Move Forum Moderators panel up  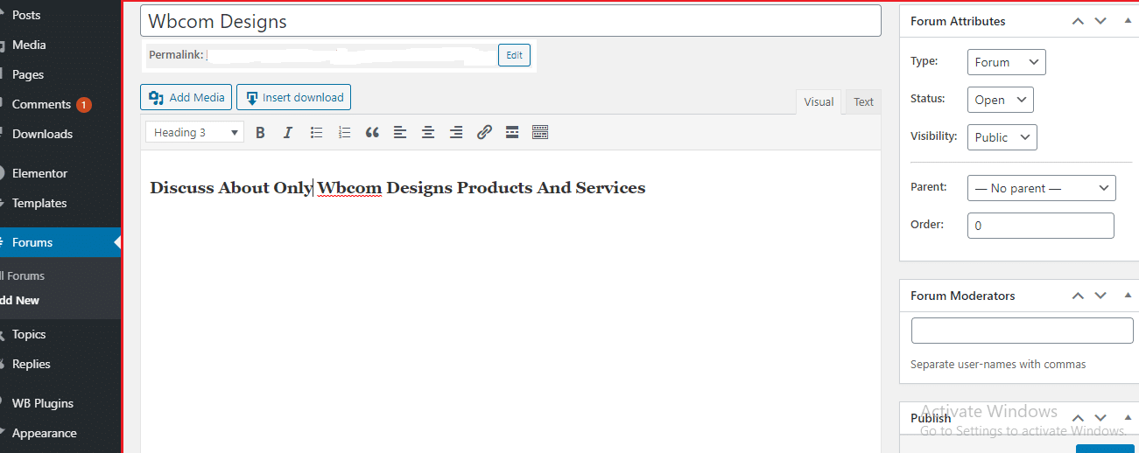pyautogui.click(x=1079, y=296)
